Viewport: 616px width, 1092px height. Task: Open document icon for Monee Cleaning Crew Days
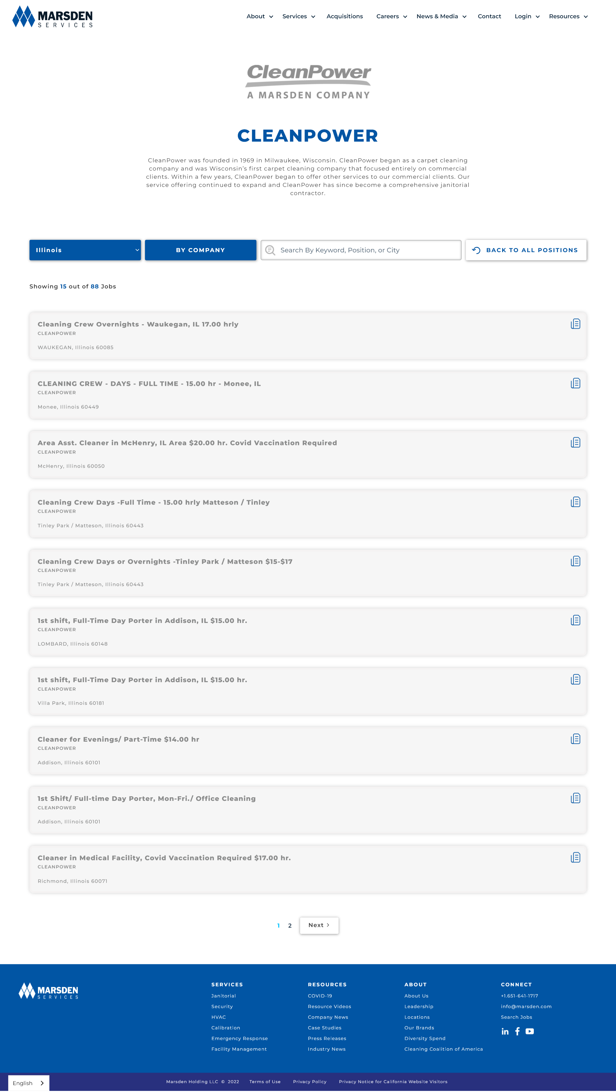[x=575, y=383]
